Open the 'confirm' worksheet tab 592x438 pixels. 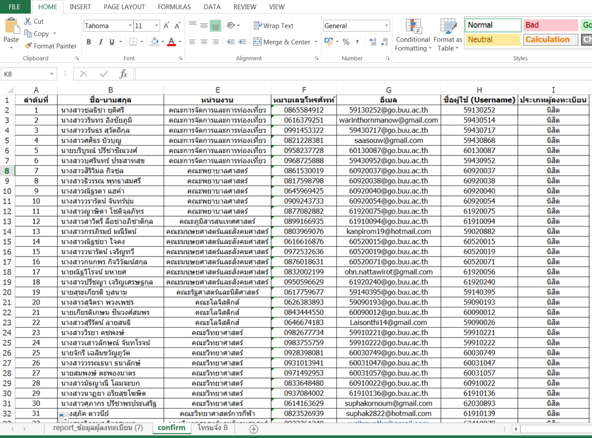[171, 428]
